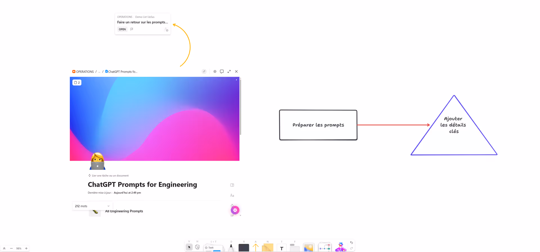The width and height of the screenshot is (540, 252).
Task: Edit the title ChatGPT Prompts for Engineering
Action: coord(142,184)
